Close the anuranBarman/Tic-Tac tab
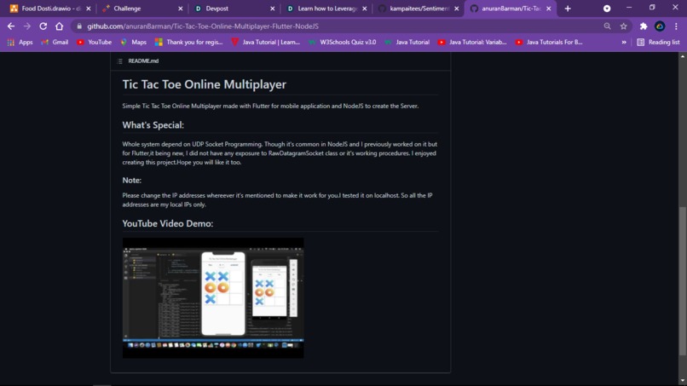 coord(549,9)
